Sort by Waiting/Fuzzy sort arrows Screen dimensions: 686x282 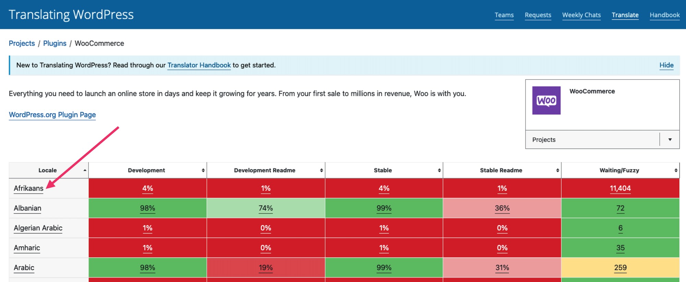tap(676, 170)
